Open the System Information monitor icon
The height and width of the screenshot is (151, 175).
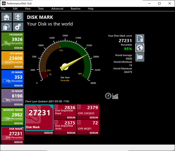tap(18, 17)
